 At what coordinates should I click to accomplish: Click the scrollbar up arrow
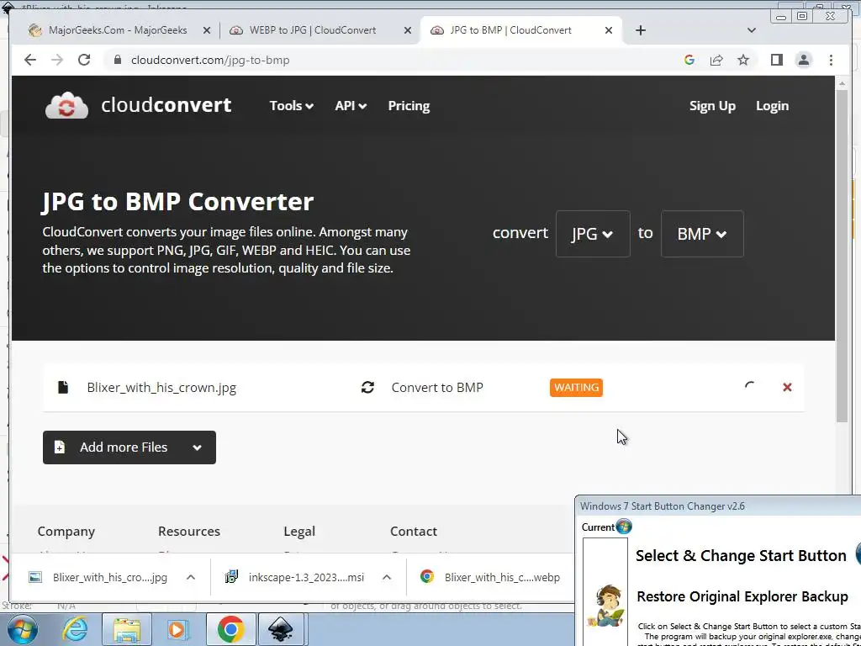point(842,83)
